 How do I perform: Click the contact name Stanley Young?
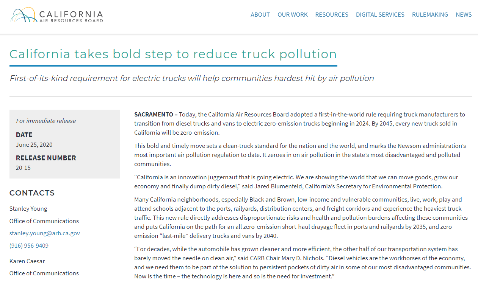pos(28,209)
